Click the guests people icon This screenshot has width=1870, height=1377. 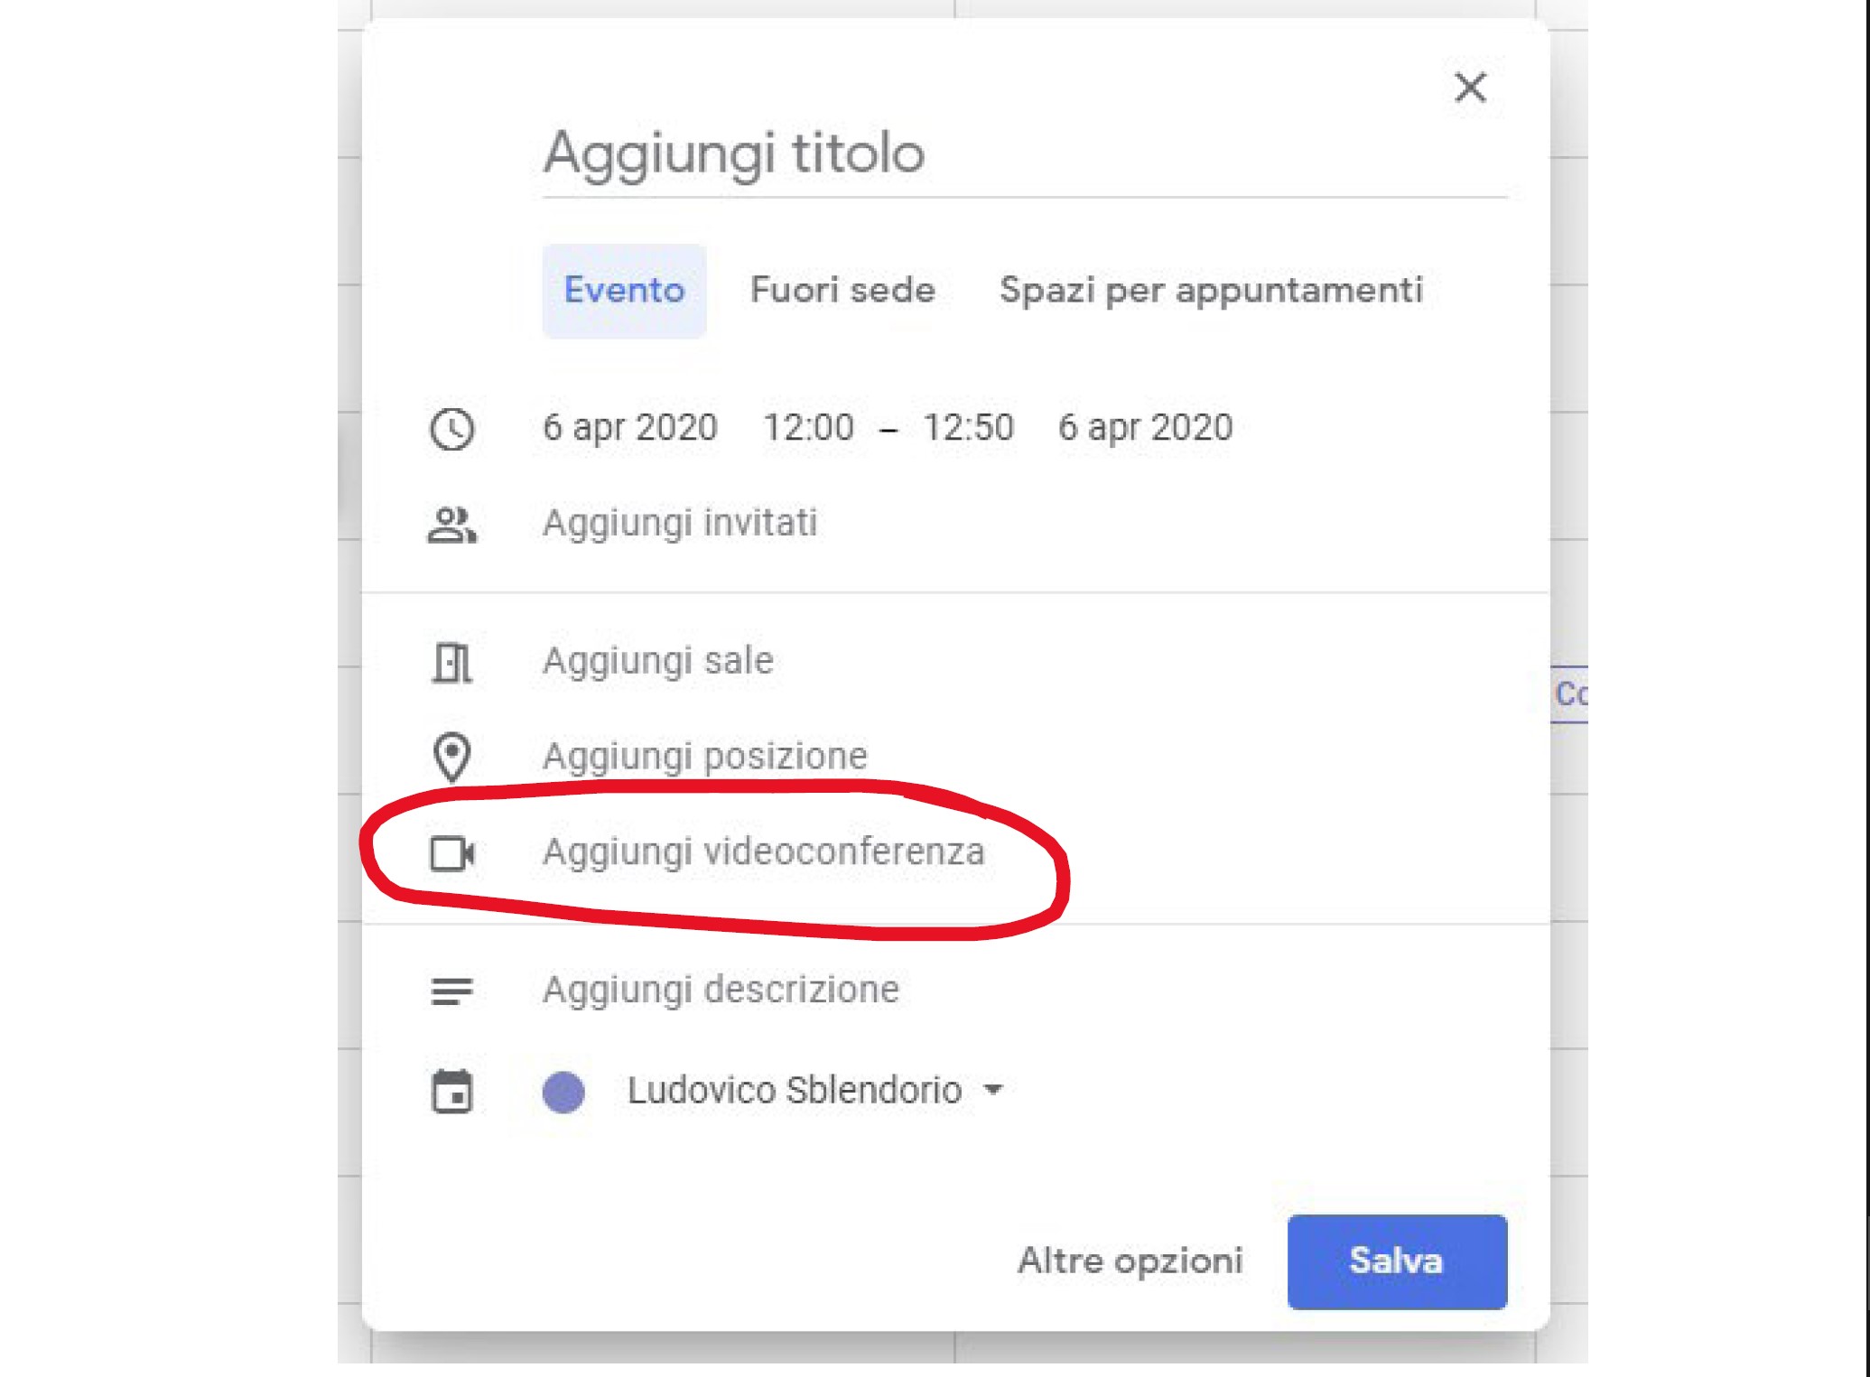451,525
